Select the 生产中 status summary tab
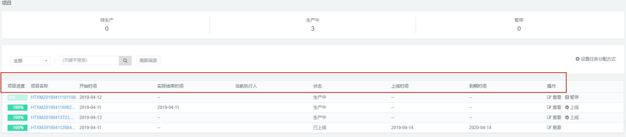The width and height of the screenshot is (626, 137). pyautogui.click(x=312, y=25)
